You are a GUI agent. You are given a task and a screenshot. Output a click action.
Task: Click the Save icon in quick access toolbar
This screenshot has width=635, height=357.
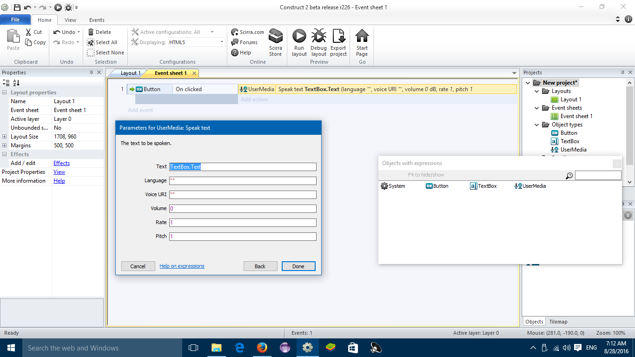(x=17, y=7)
